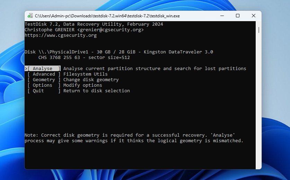Choose the Advanced Filesystem Utils option

(x=44, y=74)
